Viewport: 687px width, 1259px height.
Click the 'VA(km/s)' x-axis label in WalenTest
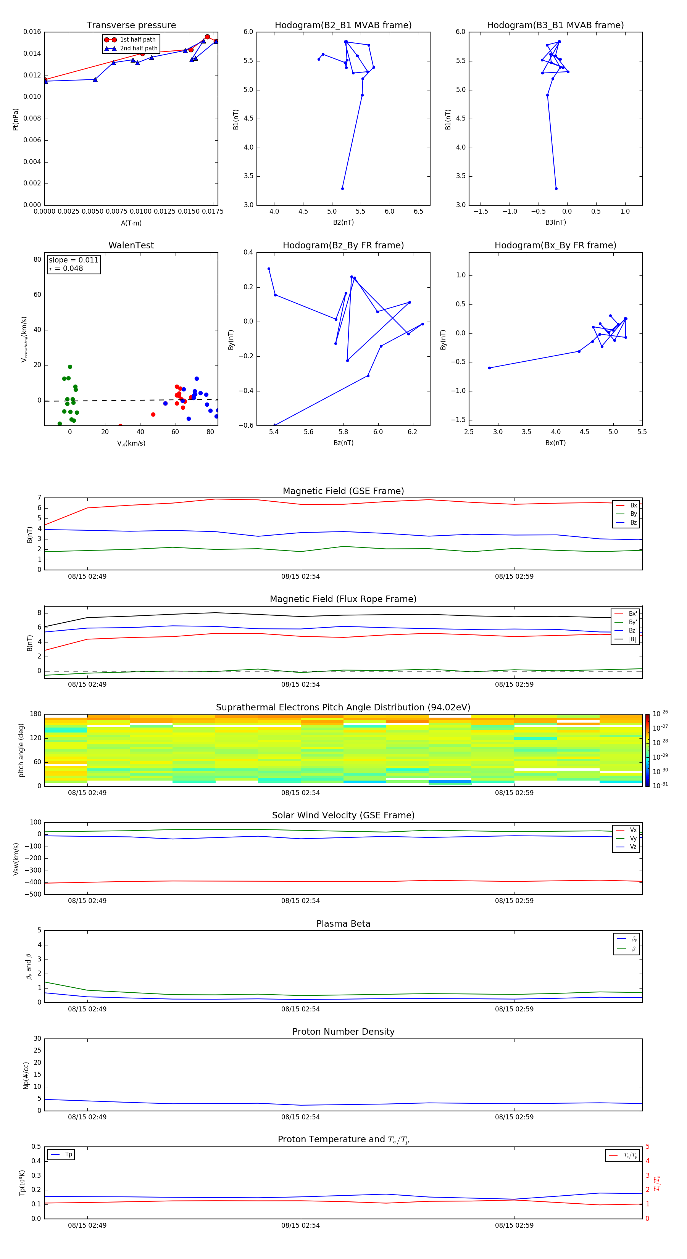131,443
